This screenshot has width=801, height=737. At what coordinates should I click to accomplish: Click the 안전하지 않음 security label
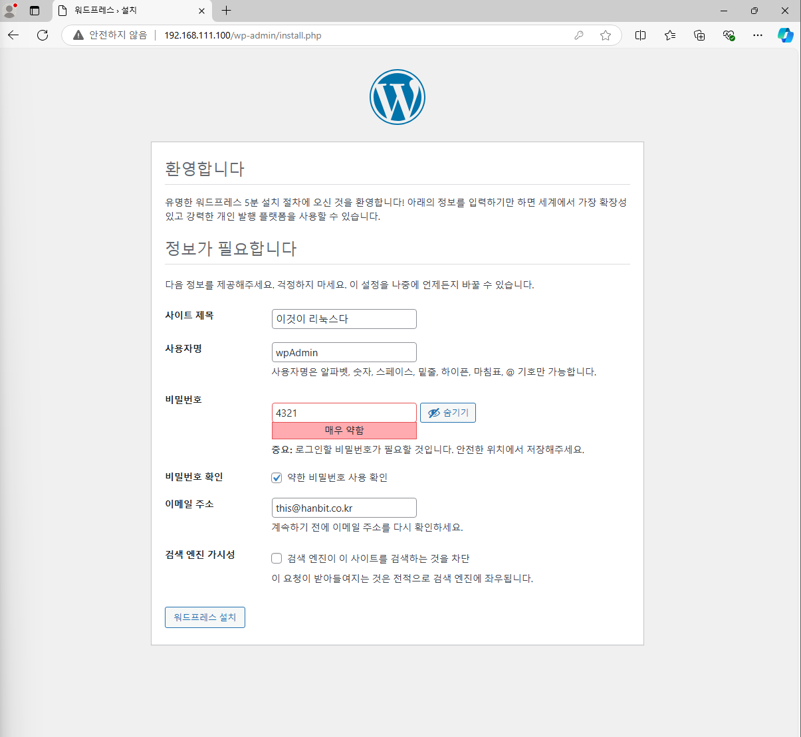118,35
